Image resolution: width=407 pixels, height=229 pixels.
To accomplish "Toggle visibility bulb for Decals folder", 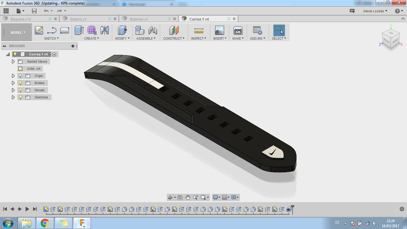I will tap(21, 90).
